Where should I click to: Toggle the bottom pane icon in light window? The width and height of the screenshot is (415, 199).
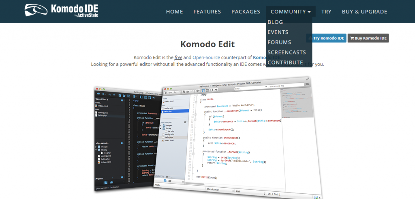pyautogui.click(x=207, y=90)
